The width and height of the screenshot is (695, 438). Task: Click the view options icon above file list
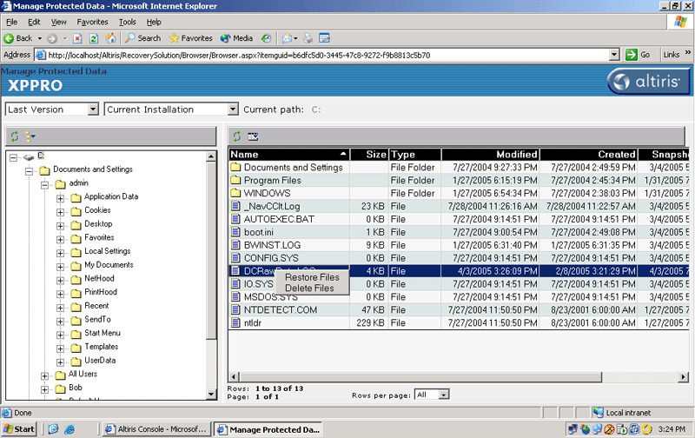pos(253,136)
